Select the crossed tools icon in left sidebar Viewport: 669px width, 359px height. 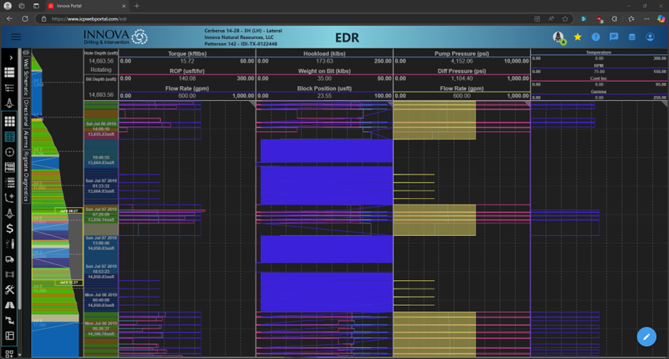pos(10,289)
